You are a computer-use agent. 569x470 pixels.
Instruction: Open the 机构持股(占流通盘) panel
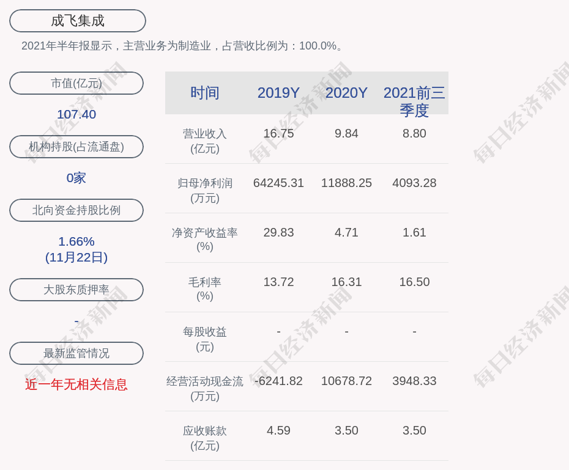(76, 147)
